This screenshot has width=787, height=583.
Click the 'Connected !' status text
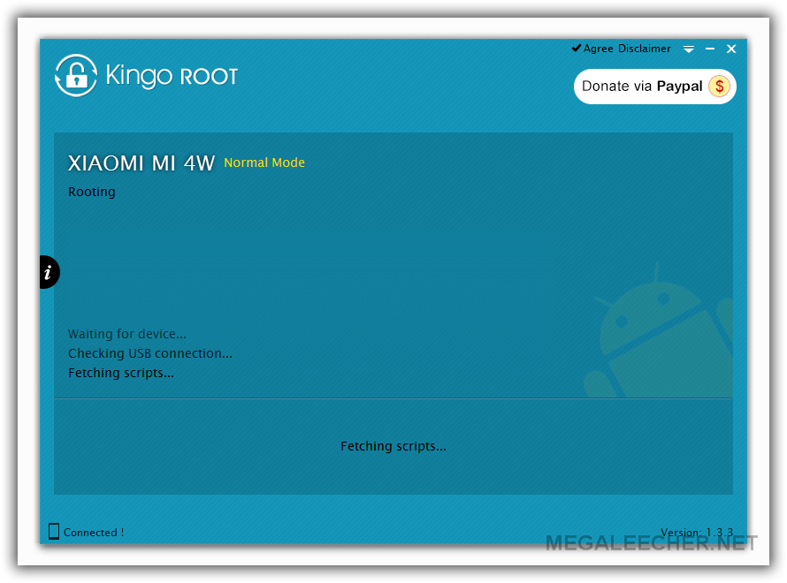[94, 533]
